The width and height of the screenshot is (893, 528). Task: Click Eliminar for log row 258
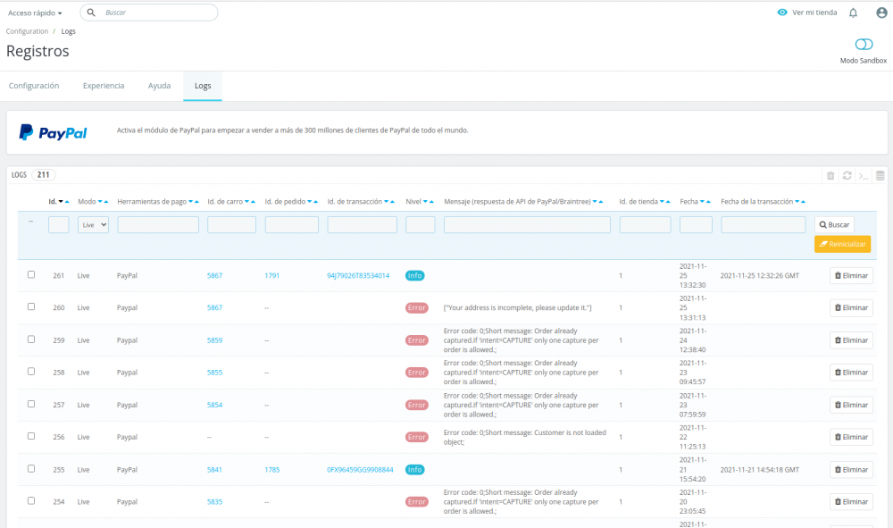tap(851, 373)
